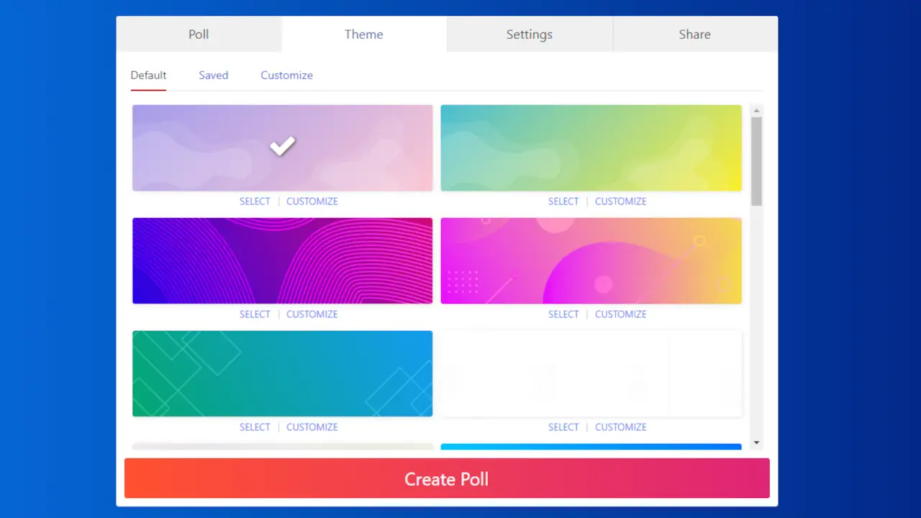
Task: Customize the purple-pink wavy lines theme
Action: 312,314
